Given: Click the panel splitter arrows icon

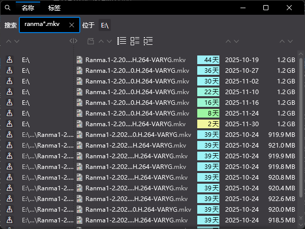Looking at the screenshot, I should tap(74, 41).
